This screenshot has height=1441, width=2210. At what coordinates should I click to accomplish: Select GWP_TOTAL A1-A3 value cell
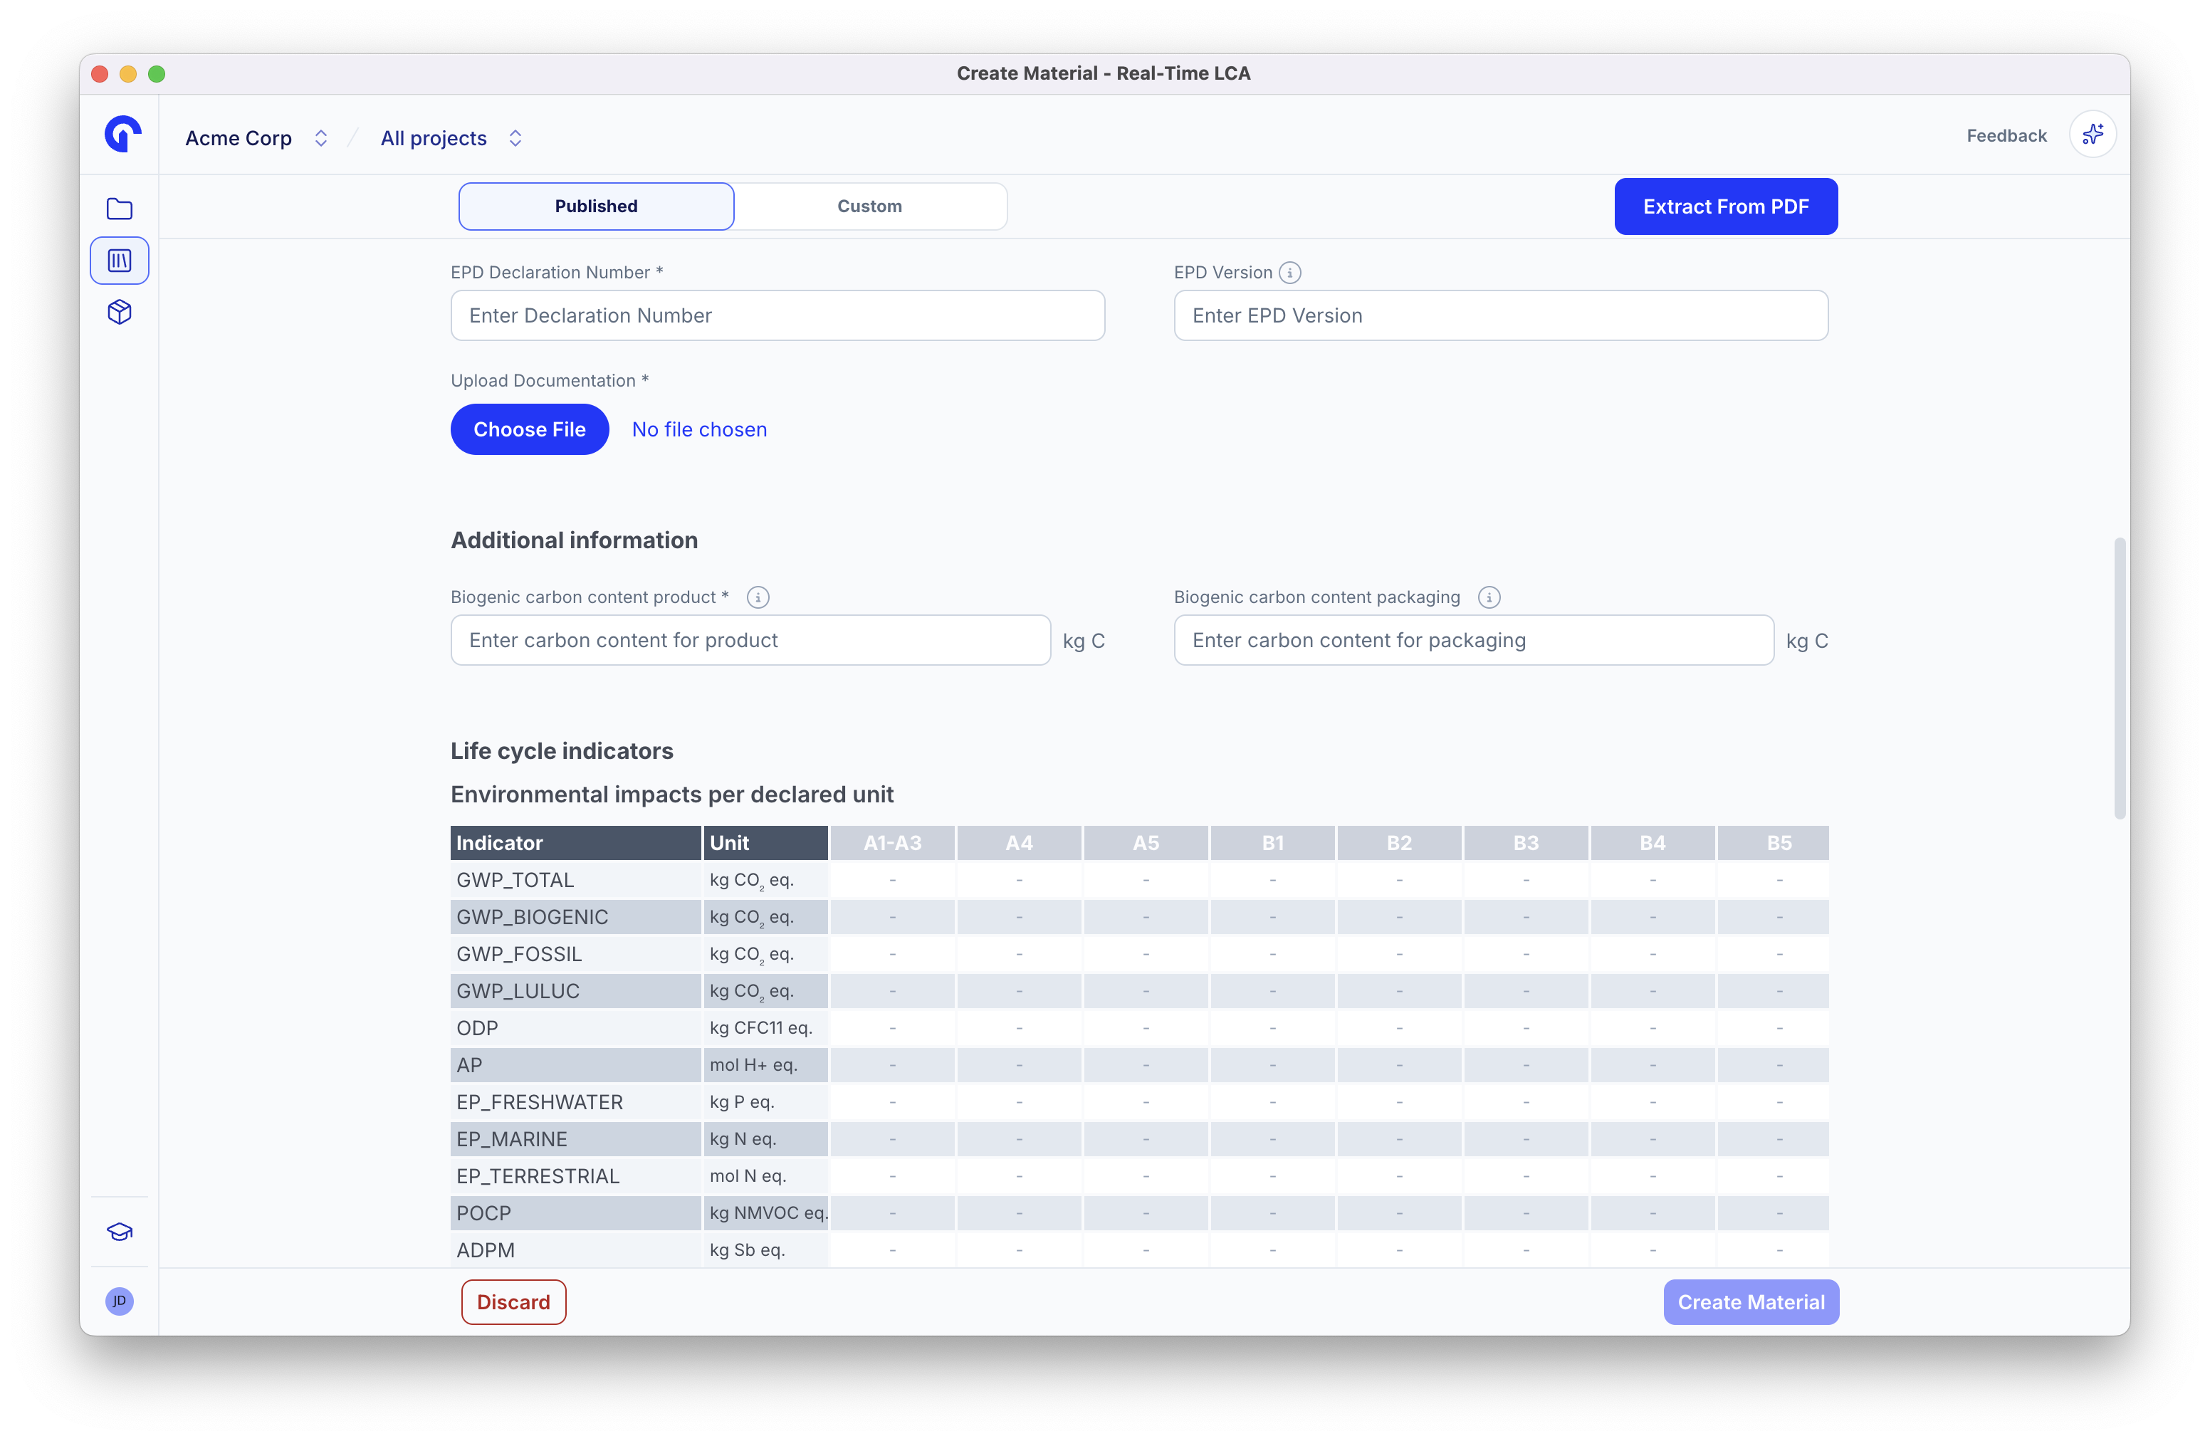(x=892, y=880)
